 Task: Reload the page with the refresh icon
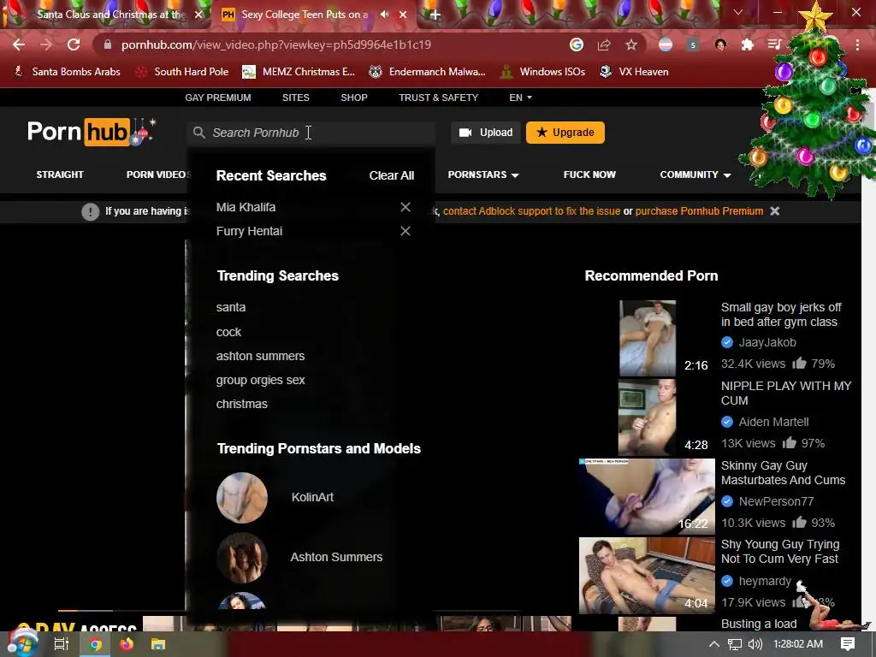pyautogui.click(x=74, y=44)
